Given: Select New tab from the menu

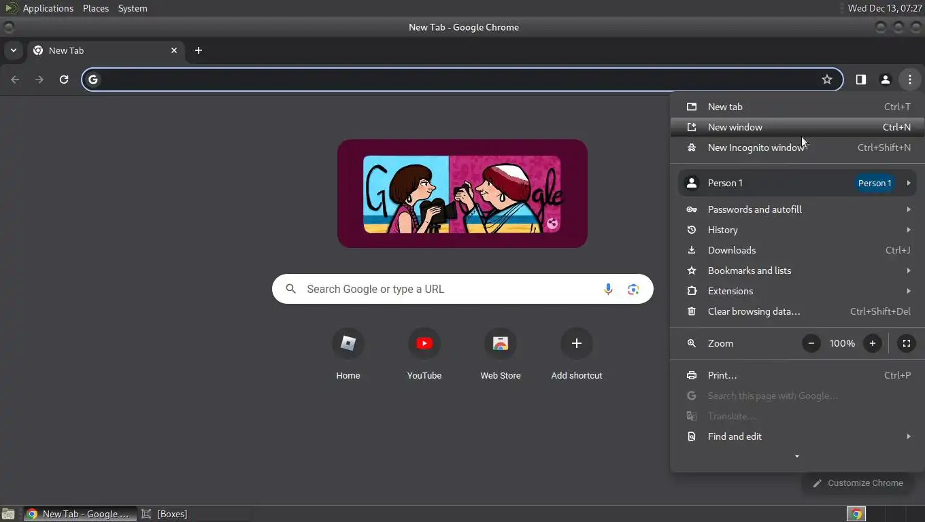Looking at the screenshot, I should coord(797,107).
